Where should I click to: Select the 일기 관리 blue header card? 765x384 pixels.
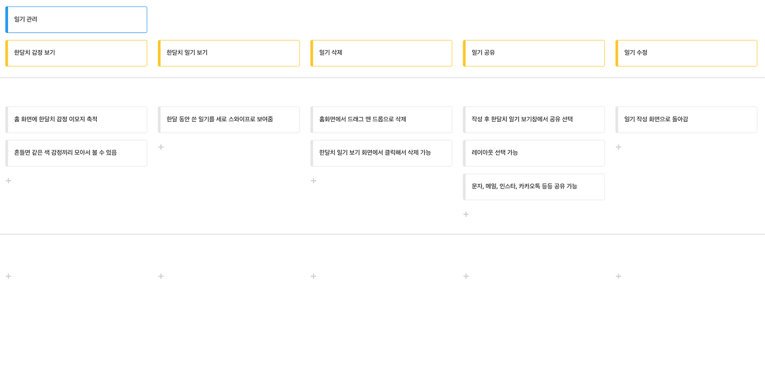pos(76,20)
